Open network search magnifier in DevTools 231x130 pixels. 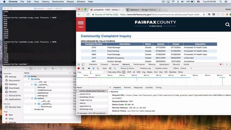(98, 68)
